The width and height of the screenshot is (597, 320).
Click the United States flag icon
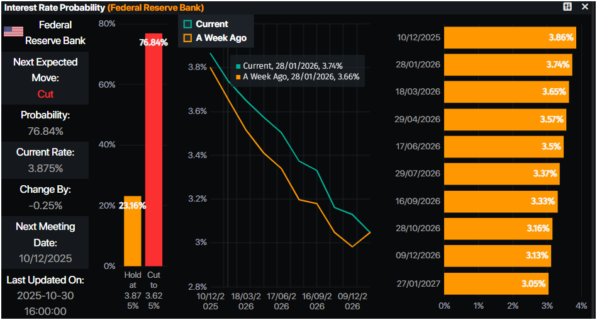click(13, 31)
